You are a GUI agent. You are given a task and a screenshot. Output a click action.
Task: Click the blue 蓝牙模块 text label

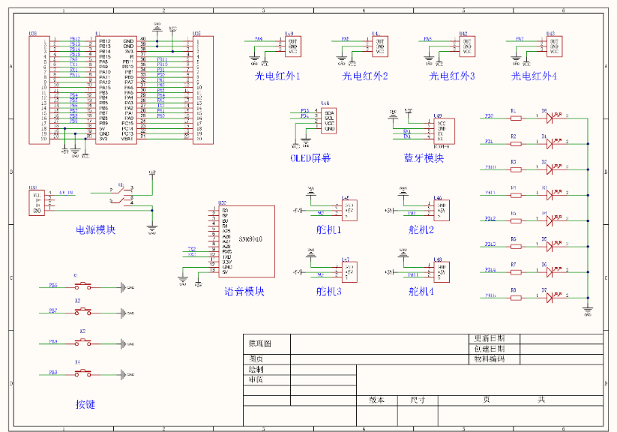[425, 157]
